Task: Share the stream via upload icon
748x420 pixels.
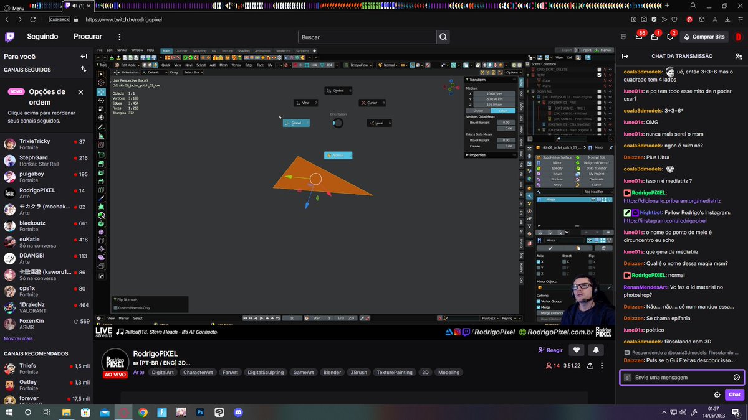Action: coord(589,366)
